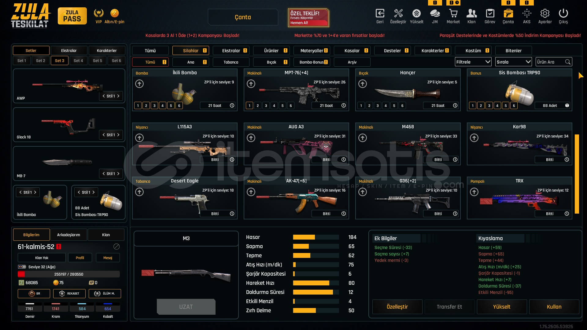This screenshot has width=587, height=330.
Task: Toggle set slot 2 on Hançer card
Action: [369, 105]
